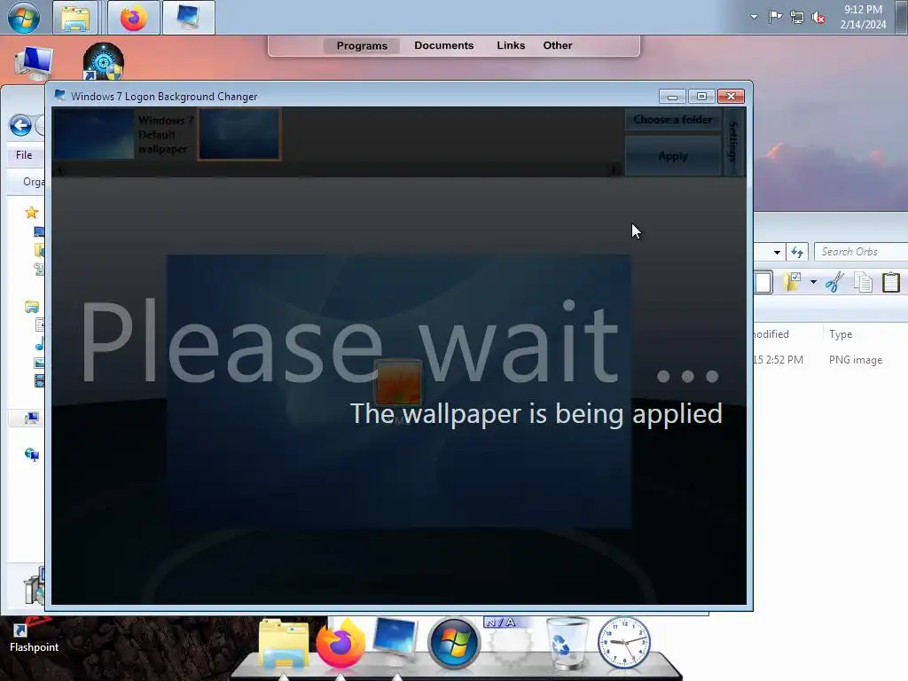The height and width of the screenshot is (681, 908).
Task: Switch to the Links tab
Action: (x=511, y=45)
